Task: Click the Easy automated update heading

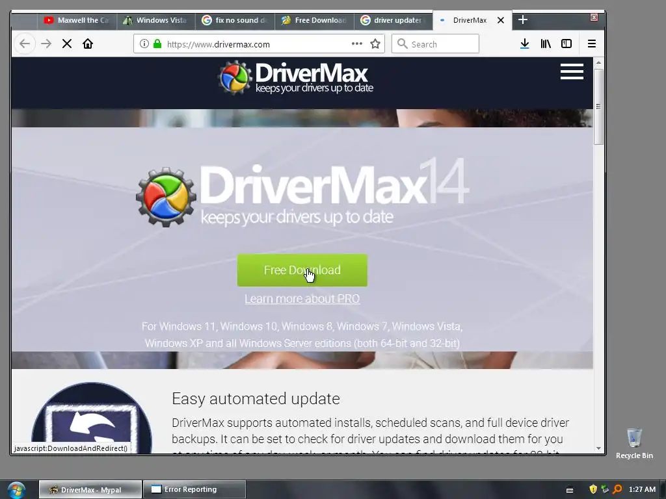Action: point(256,399)
